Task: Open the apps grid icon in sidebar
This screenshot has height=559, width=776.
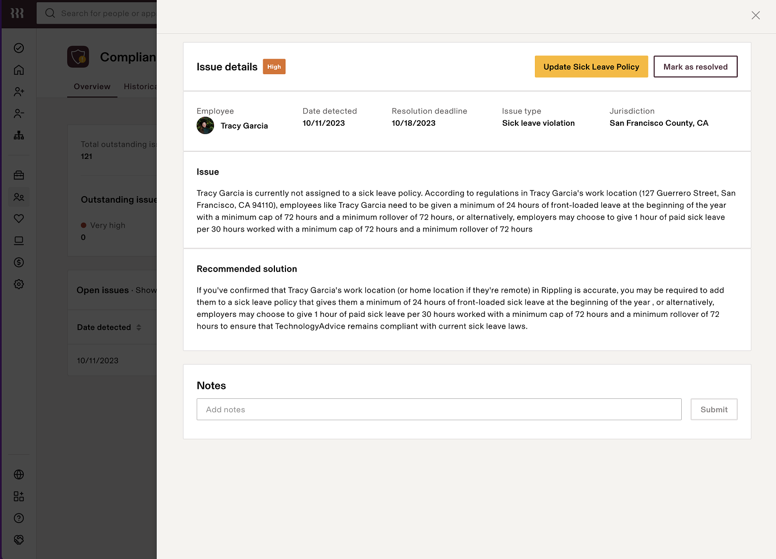Action: coord(19,496)
